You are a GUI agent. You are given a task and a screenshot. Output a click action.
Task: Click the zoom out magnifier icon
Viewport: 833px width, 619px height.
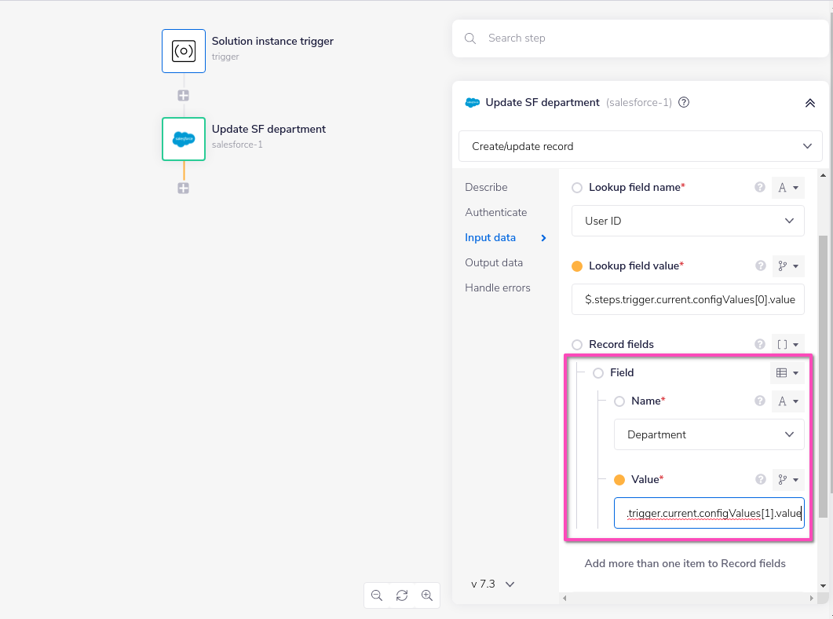click(x=377, y=595)
